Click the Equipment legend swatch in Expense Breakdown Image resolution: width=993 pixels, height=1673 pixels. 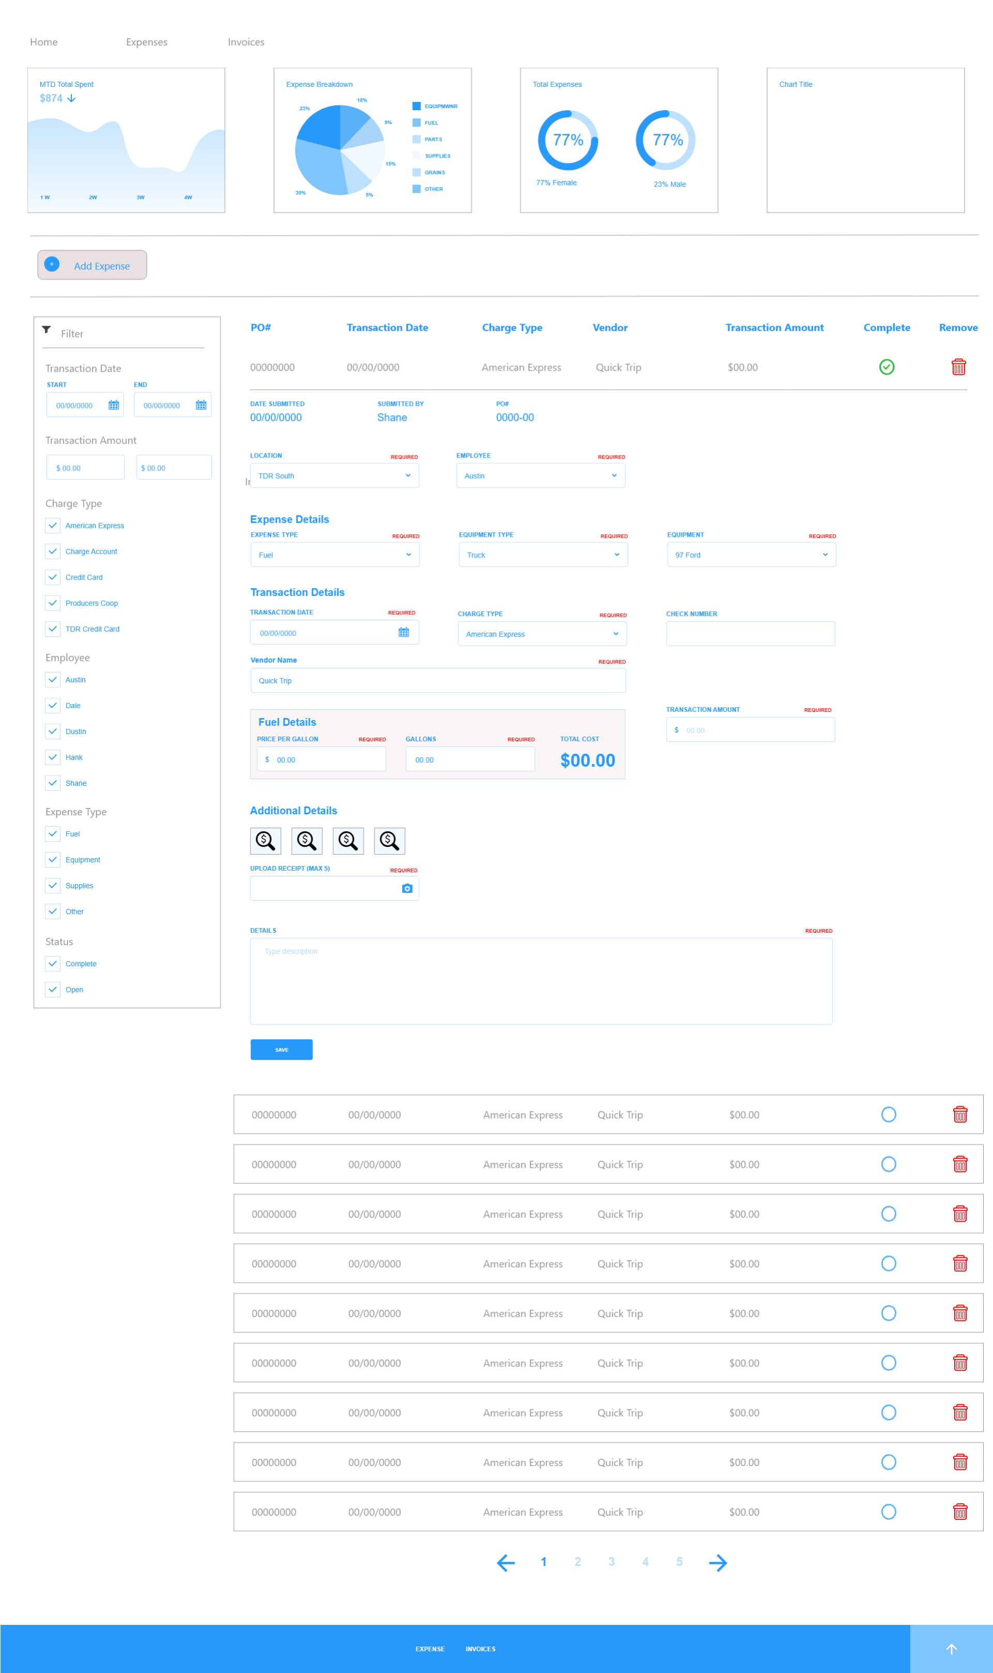point(416,106)
